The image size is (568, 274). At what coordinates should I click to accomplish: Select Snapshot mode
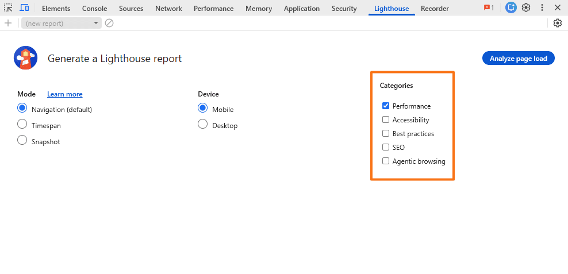coord(22,140)
